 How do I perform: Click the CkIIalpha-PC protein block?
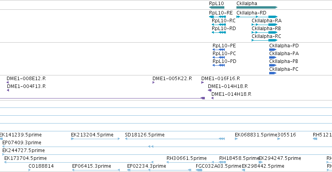pyautogui.click(x=273, y=73)
